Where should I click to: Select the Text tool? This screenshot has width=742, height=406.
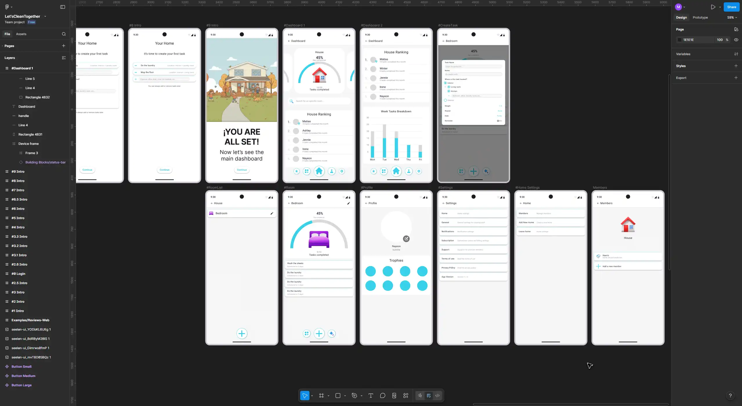coord(370,396)
